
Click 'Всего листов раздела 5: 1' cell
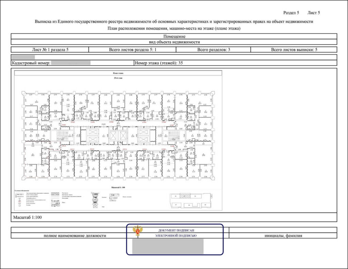(x=133, y=50)
